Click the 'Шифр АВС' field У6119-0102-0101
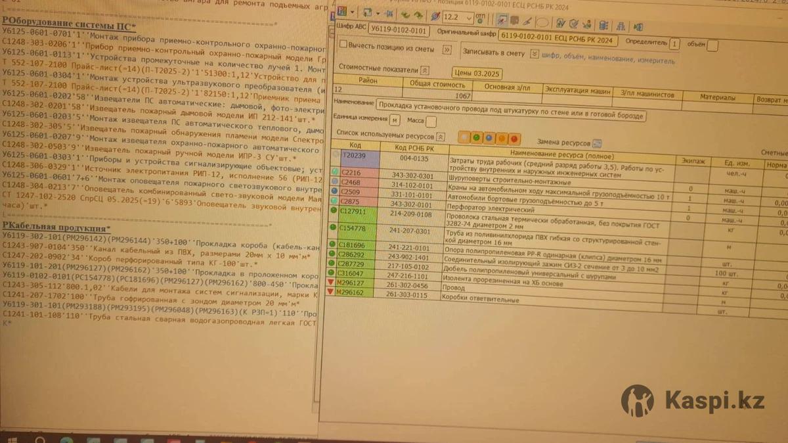This screenshot has height=443, width=788. (x=399, y=30)
